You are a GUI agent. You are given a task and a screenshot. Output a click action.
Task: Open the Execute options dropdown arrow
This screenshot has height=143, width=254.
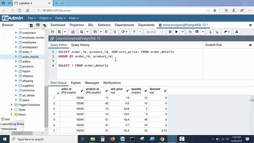[183, 32]
